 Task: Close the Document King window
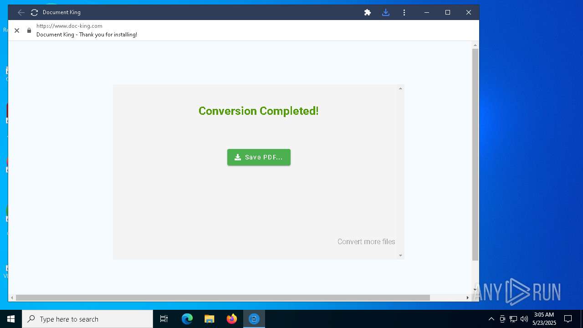click(469, 12)
